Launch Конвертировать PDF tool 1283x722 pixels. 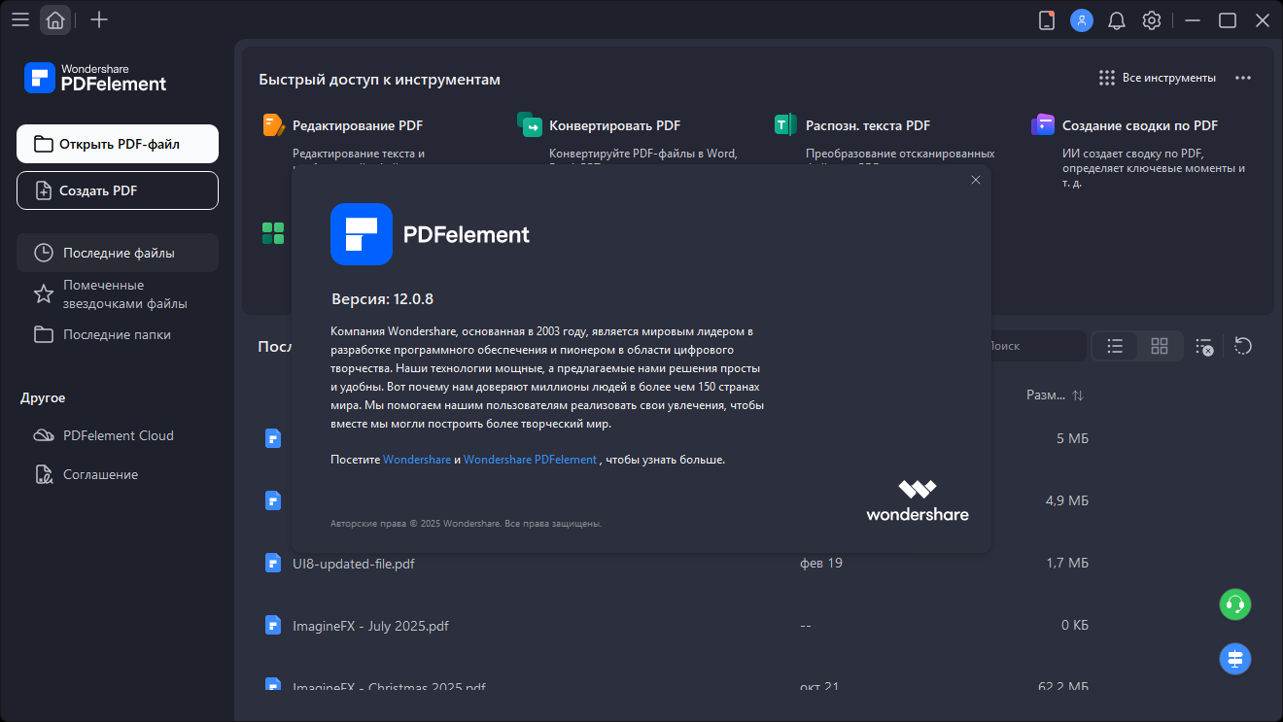click(614, 125)
